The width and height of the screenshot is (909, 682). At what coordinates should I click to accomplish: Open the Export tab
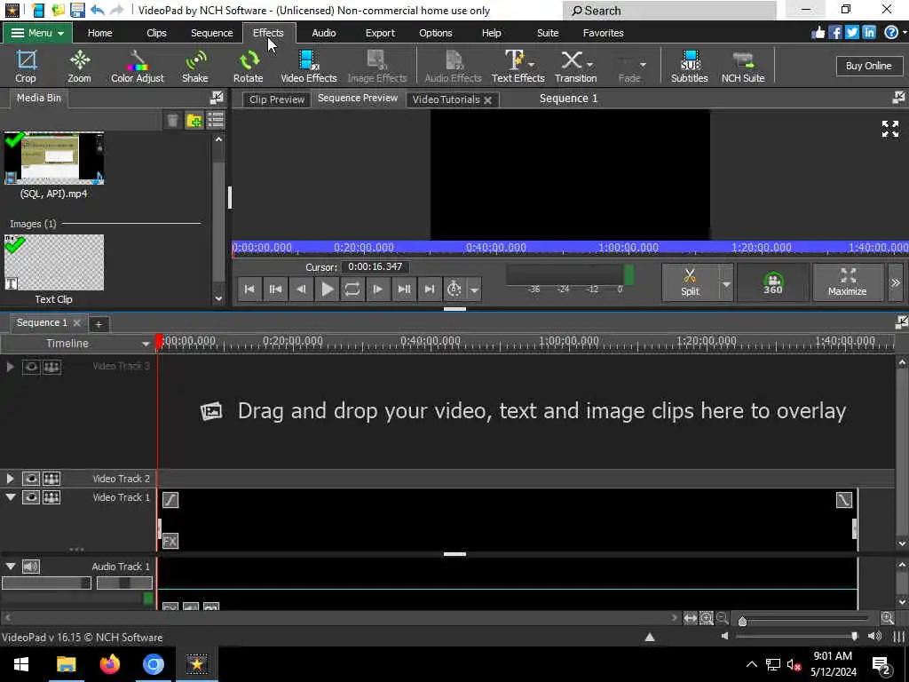tap(380, 33)
